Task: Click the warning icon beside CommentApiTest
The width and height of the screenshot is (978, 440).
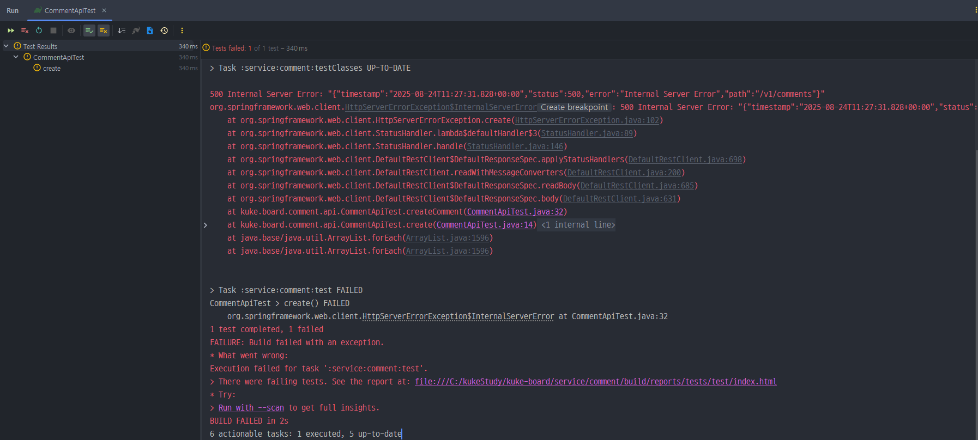Action: pos(27,57)
